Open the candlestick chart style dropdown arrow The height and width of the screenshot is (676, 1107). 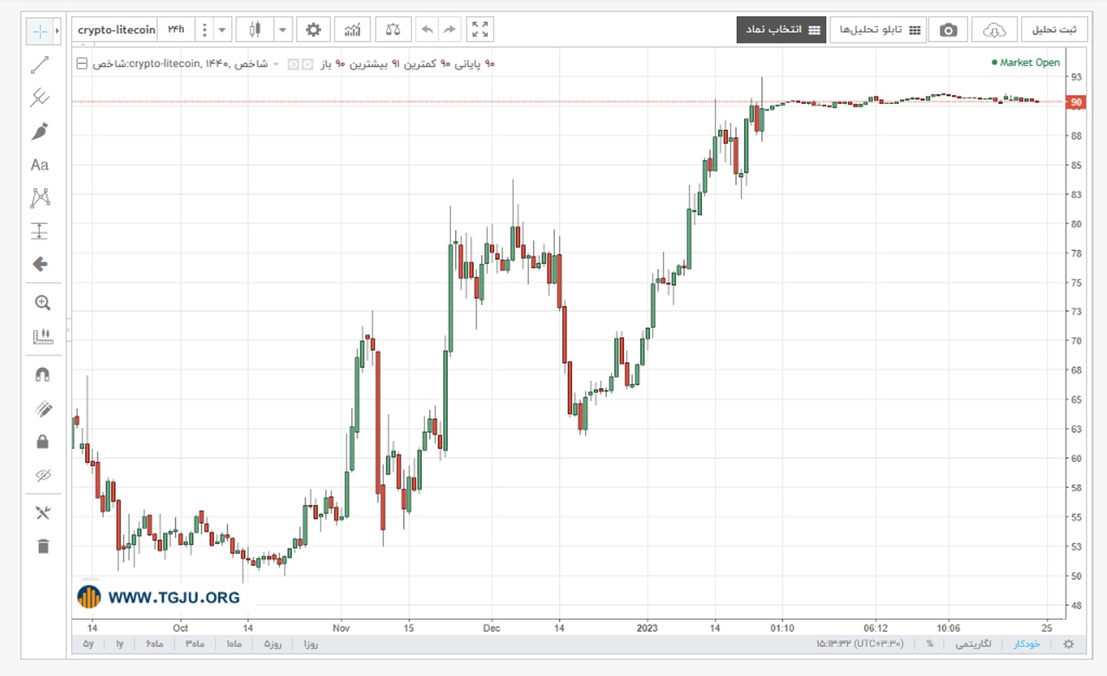[283, 30]
